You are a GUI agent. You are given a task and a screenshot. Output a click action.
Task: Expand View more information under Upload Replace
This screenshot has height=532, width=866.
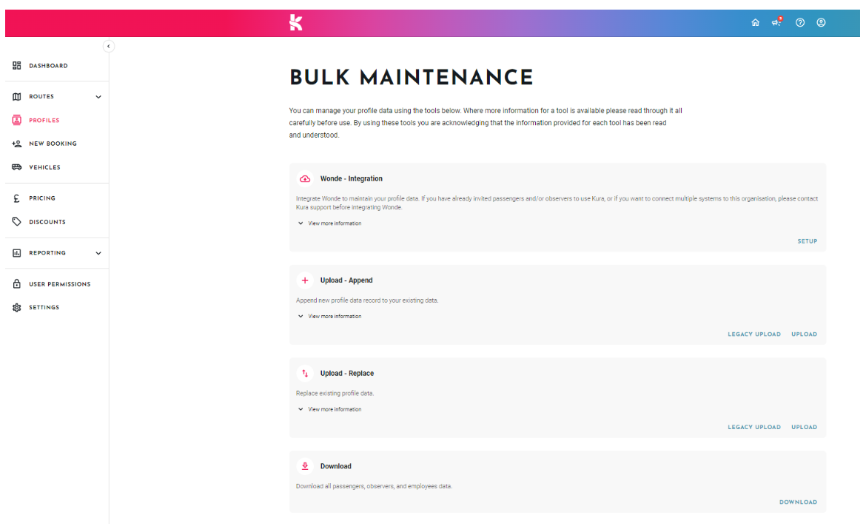click(329, 409)
